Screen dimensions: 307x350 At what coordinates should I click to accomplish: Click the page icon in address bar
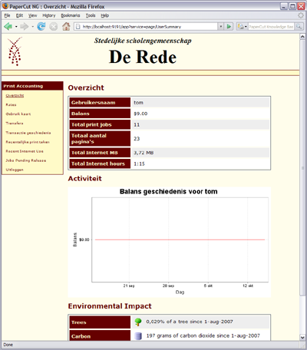(78, 27)
